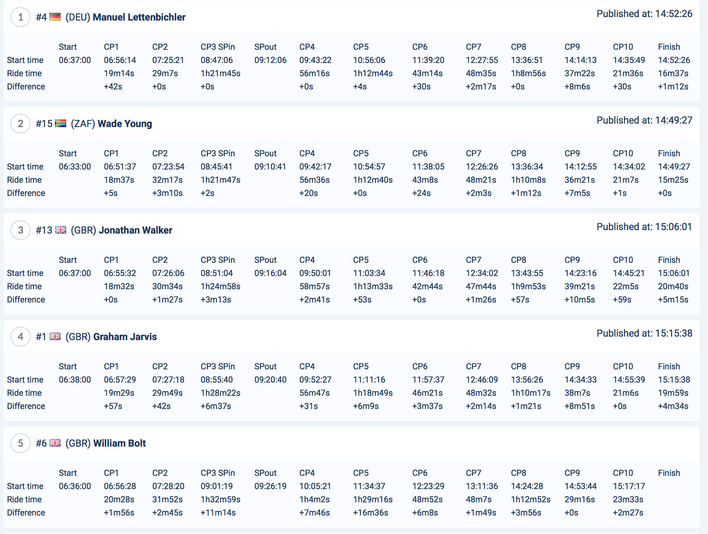Click the British flag beside Jonathan Walker

pos(61,230)
